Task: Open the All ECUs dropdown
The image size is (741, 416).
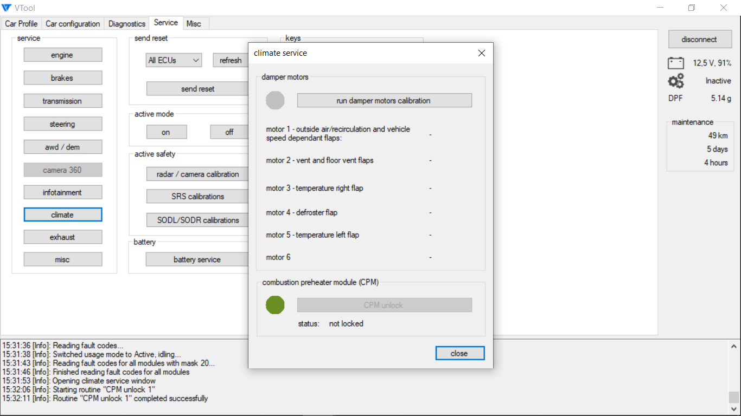Action: coord(174,60)
